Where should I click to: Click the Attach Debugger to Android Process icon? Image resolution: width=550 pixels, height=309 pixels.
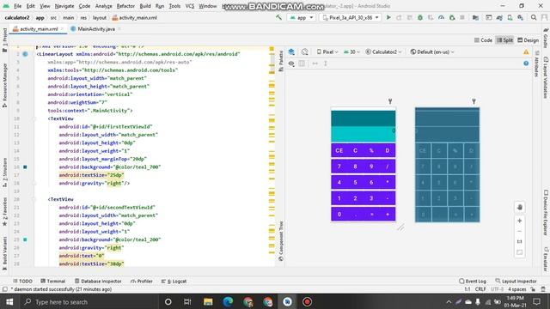click(452, 17)
